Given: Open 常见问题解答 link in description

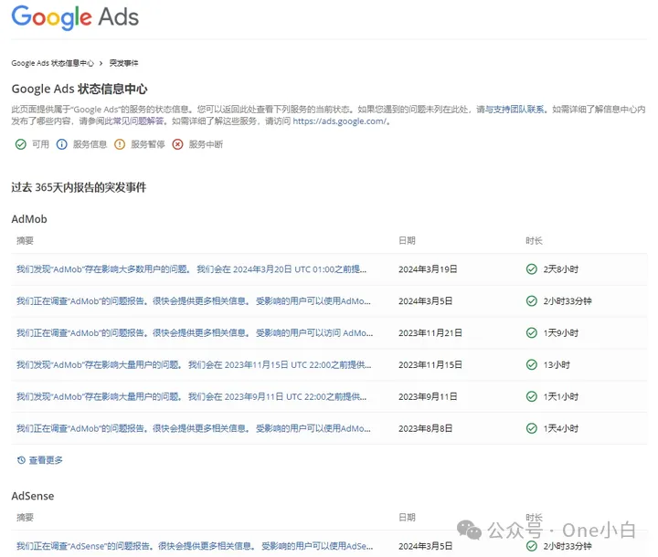Looking at the screenshot, I should 137,121.
